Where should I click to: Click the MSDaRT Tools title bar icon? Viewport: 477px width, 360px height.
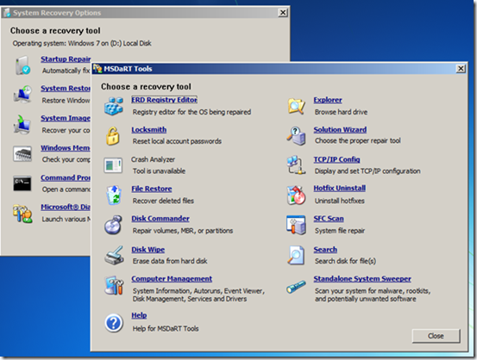click(97, 69)
